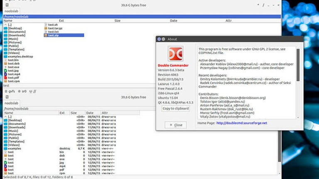Select the test.sh script icon
The height and width of the screenshot is (179, 319).
click(46, 25)
